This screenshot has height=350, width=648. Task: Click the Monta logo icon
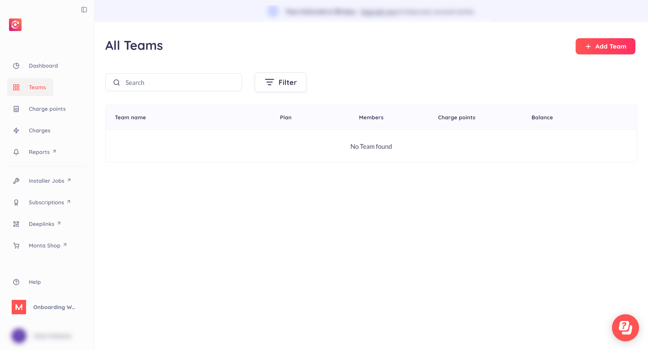15,25
